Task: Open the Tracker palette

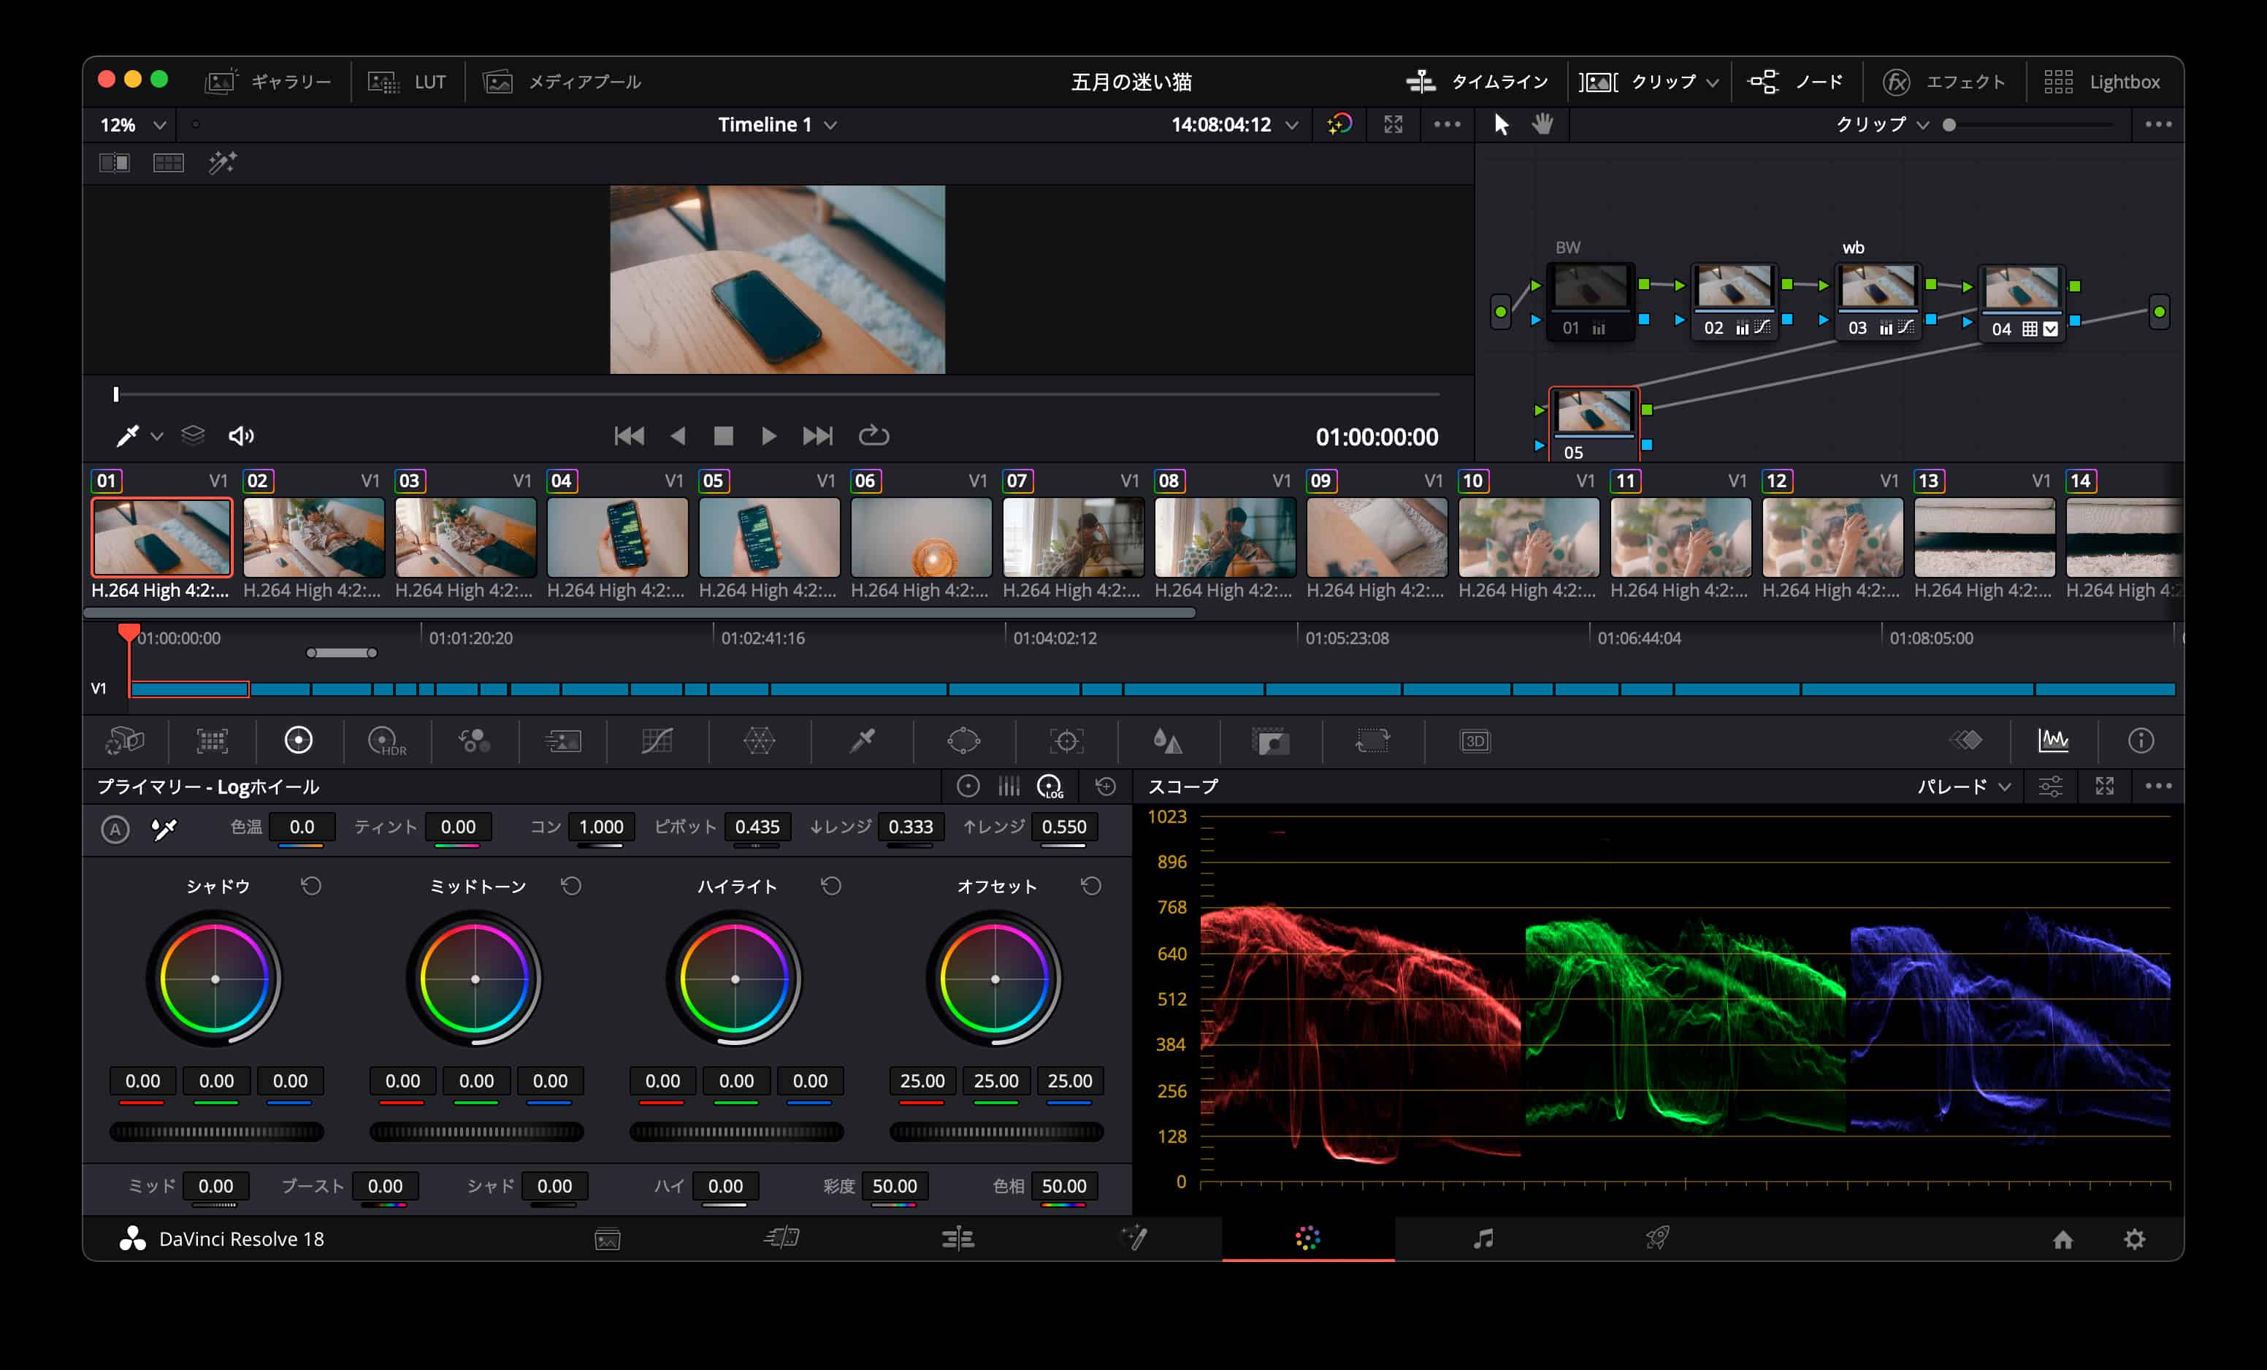Action: [1066, 741]
